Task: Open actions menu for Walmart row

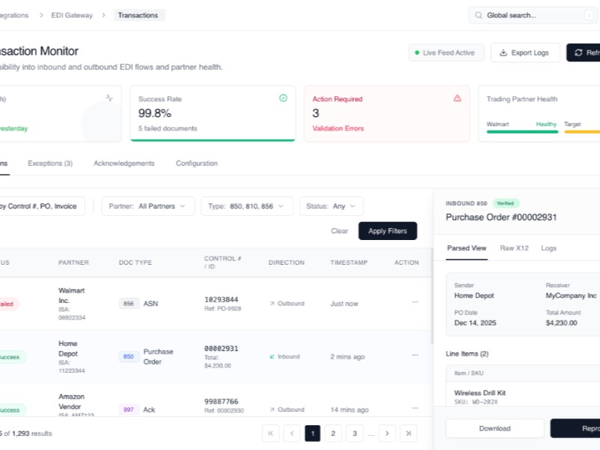Action: tap(415, 302)
